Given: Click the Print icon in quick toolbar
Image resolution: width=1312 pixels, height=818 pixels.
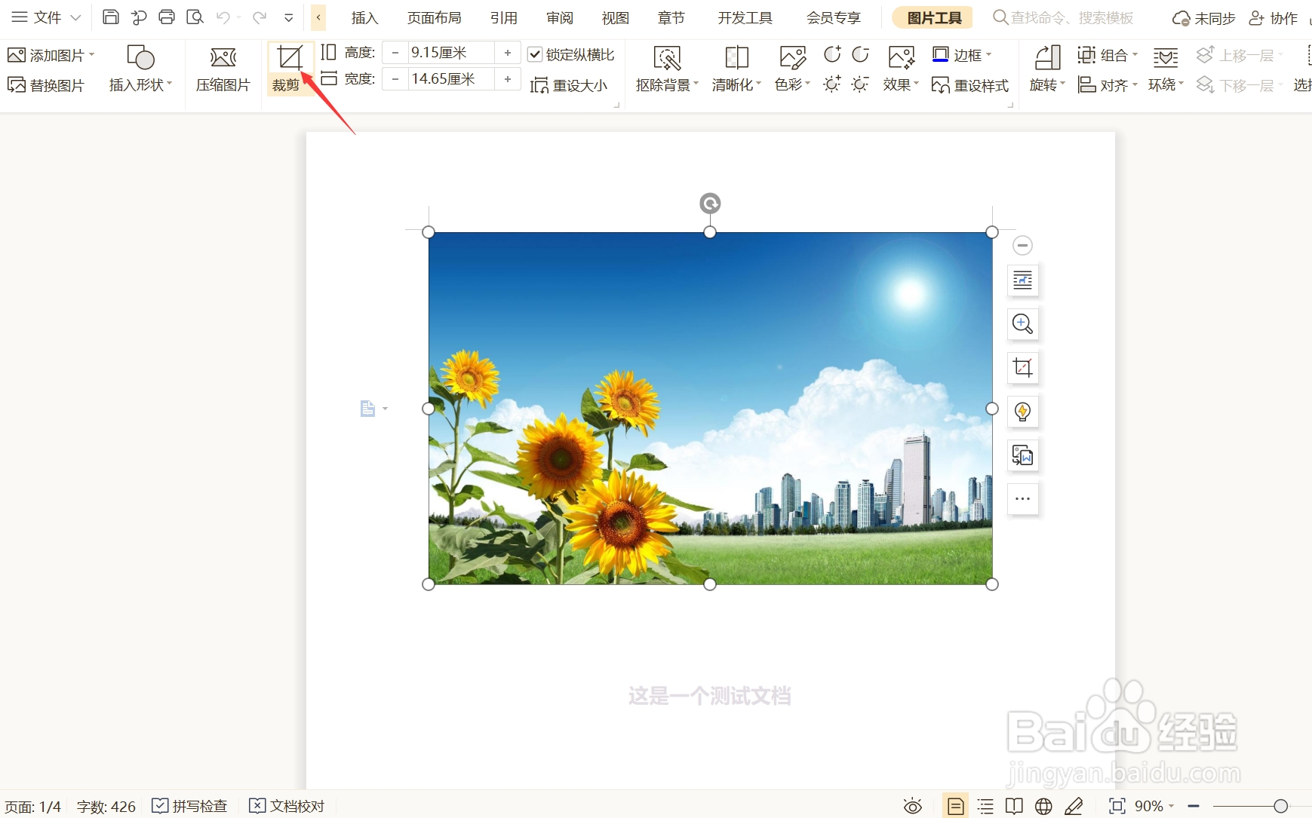Looking at the screenshot, I should coord(167,17).
